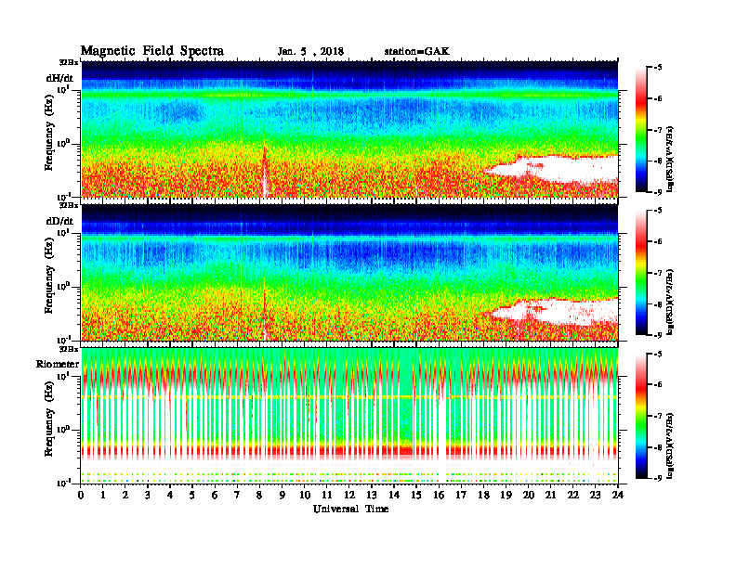736x568 pixels.
Task: Click the "16" hour tick on the time axis
Action: 439,495
